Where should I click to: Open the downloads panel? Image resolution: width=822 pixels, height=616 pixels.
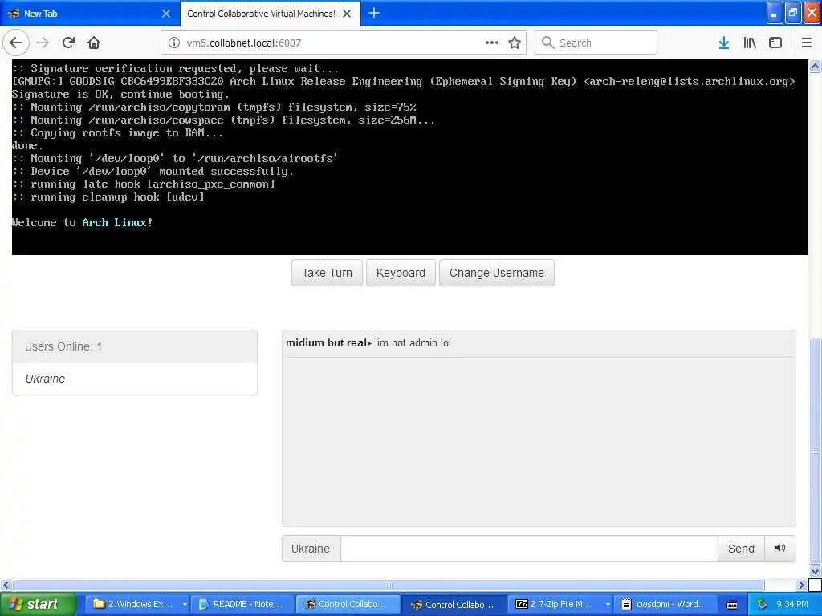(x=724, y=43)
